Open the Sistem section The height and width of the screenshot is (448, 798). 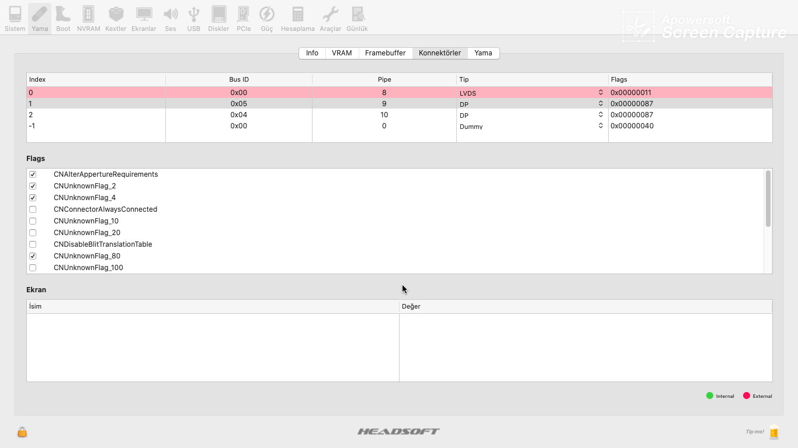(15, 17)
